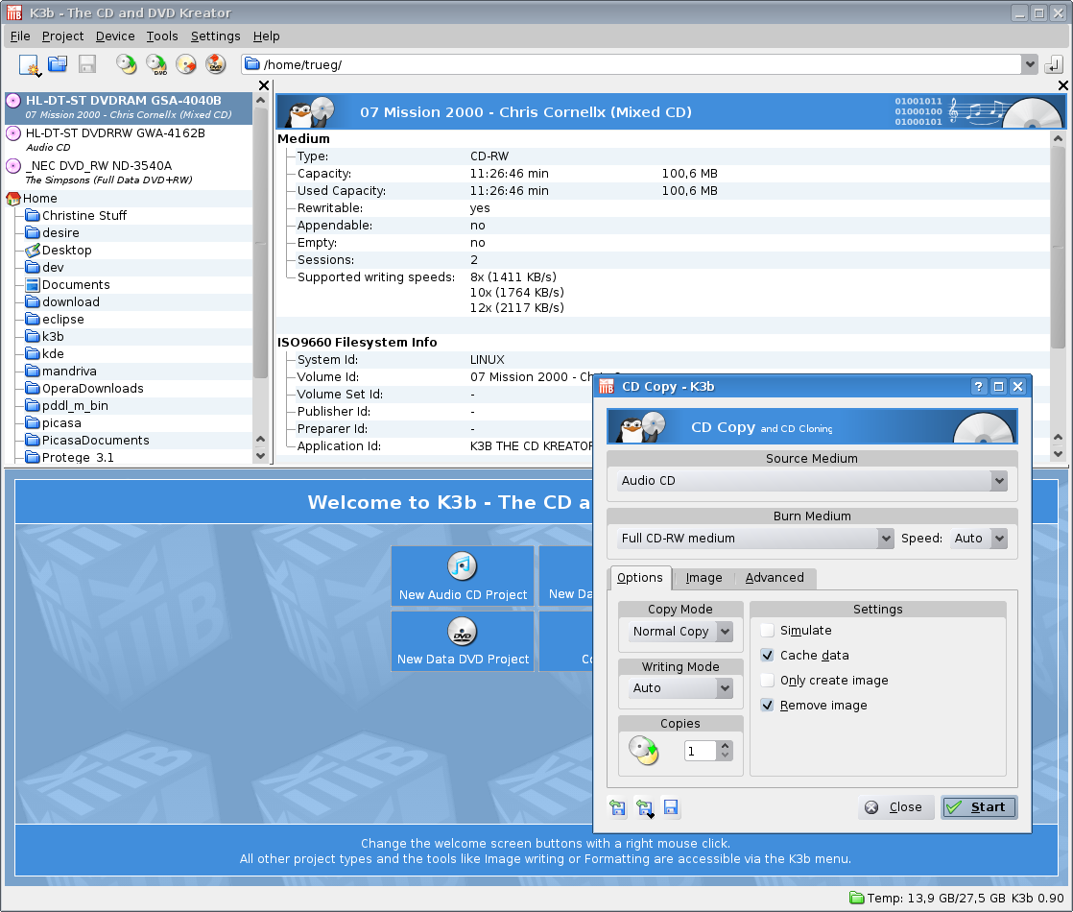Click the go-to-location icon beside path bar
This screenshot has height=912, width=1073.
1054,65
